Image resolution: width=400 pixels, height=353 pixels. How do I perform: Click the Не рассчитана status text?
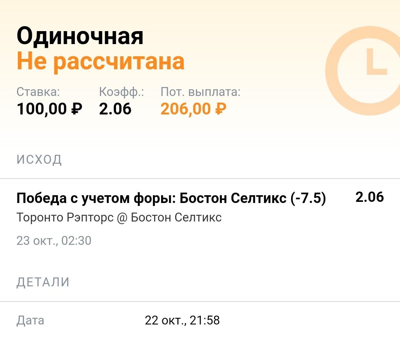point(100,61)
